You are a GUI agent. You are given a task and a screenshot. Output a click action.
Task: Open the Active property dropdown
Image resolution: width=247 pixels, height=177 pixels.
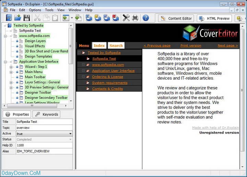click(x=70, y=134)
